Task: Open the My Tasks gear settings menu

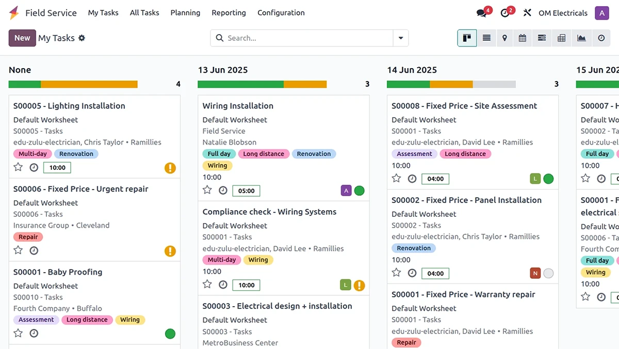Action: click(82, 38)
